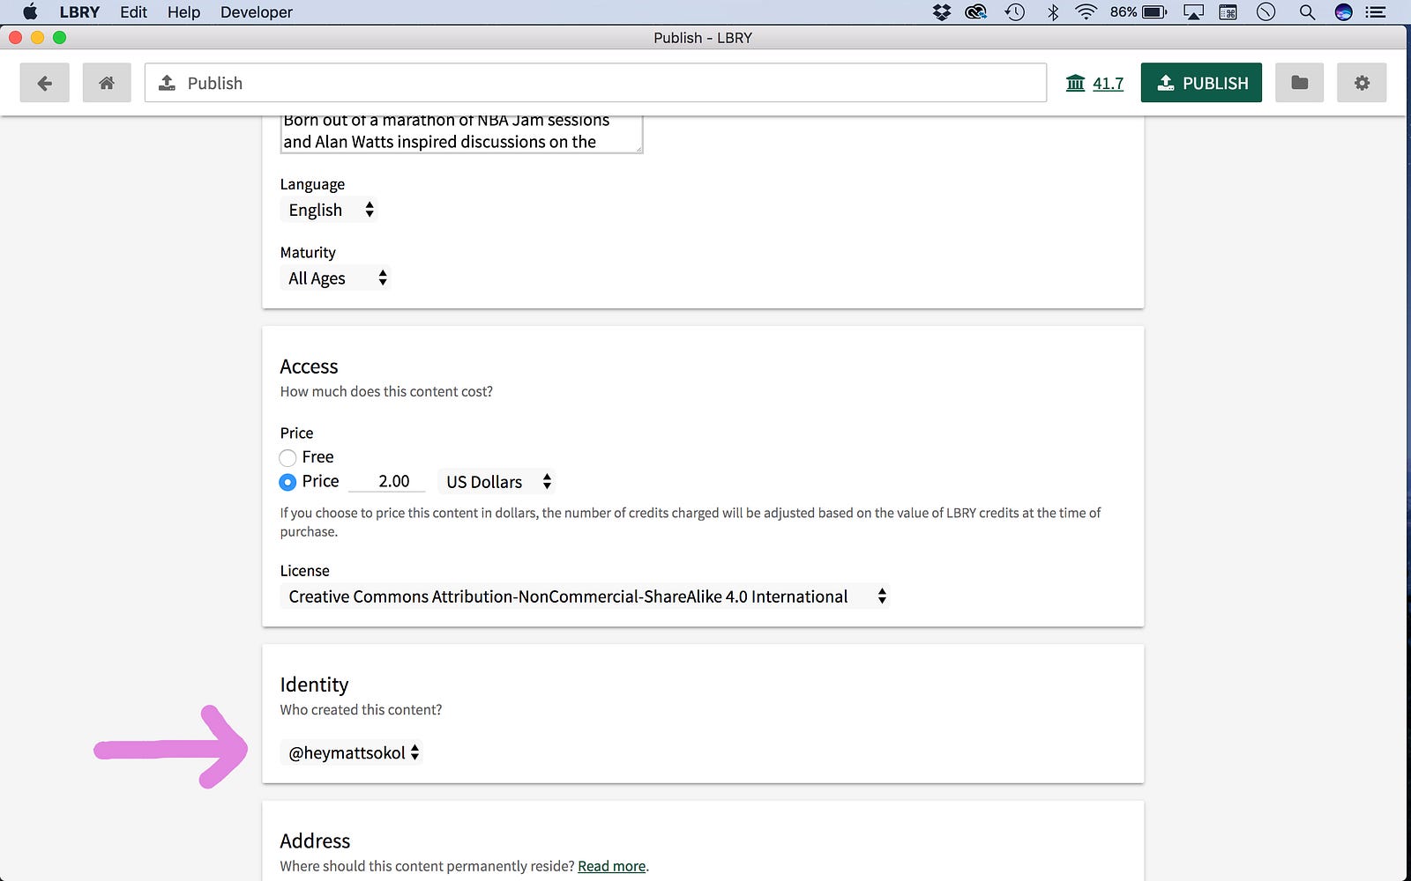This screenshot has height=881, width=1411.
Task: Open the Developer menu
Action: tap(257, 12)
